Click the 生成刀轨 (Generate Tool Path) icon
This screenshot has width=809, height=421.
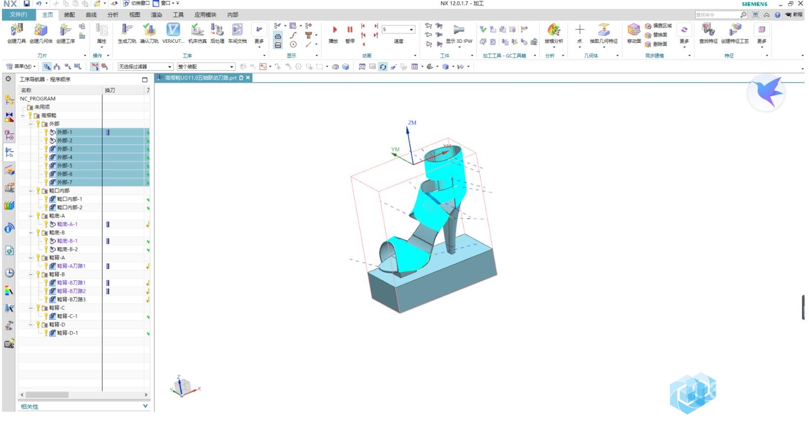click(x=127, y=33)
